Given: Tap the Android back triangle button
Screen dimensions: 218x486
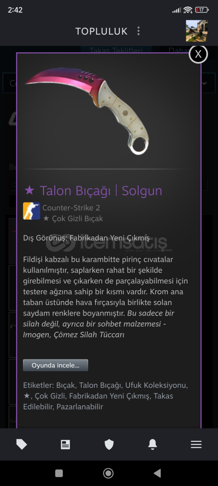Looking at the screenshot, I should pyautogui.click(x=157, y=473).
